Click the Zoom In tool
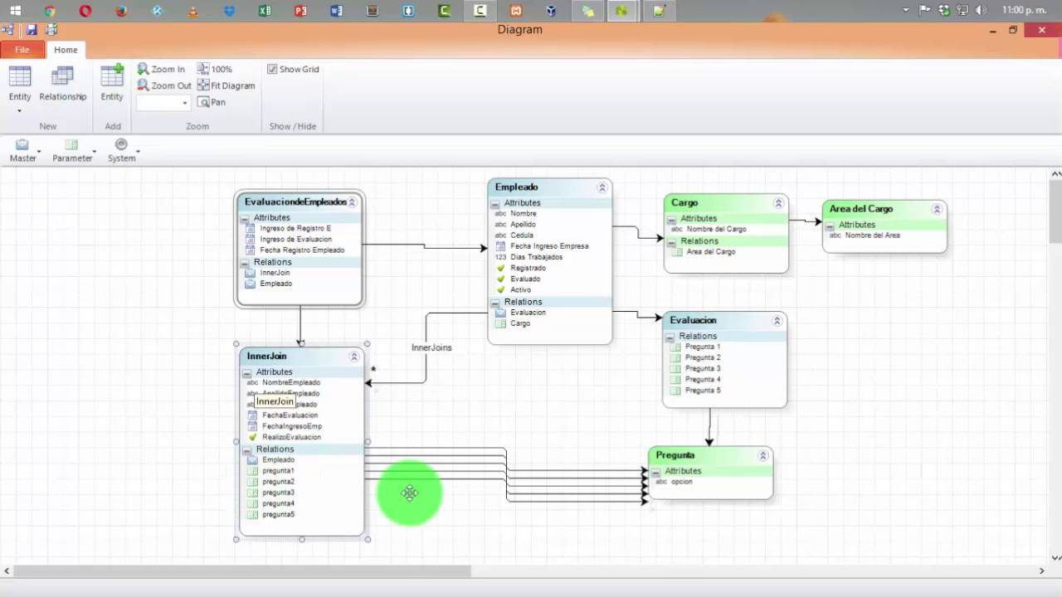The height and width of the screenshot is (597, 1062). click(161, 70)
